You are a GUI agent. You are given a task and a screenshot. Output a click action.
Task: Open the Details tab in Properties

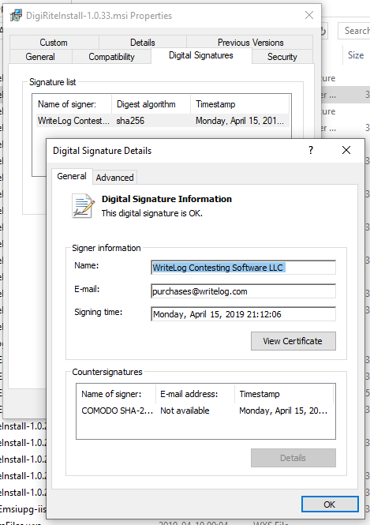point(143,43)
